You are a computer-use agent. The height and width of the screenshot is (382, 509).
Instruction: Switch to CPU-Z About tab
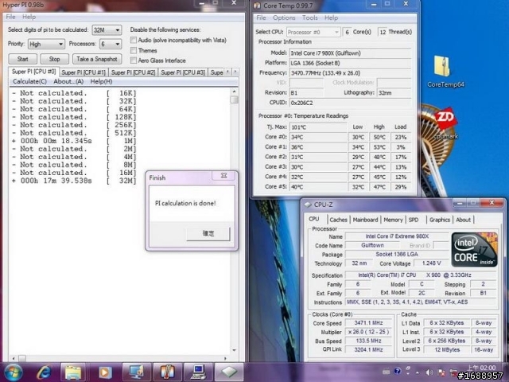click(x=463, y=220)
